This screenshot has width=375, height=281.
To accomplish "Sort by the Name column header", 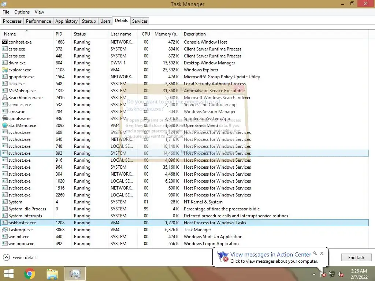I will coord(26,34).
